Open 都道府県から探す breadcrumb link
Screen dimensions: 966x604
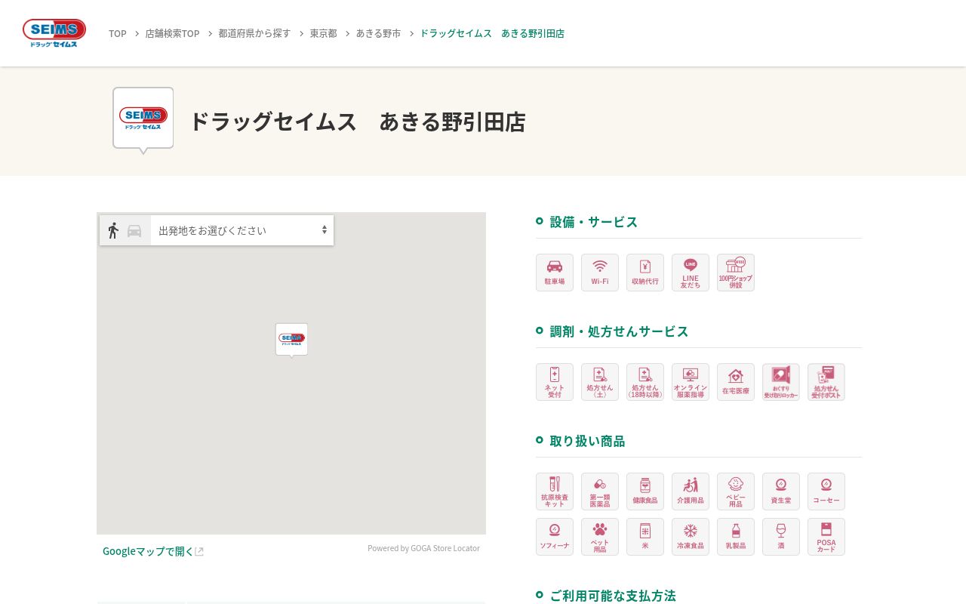(255, 33)
